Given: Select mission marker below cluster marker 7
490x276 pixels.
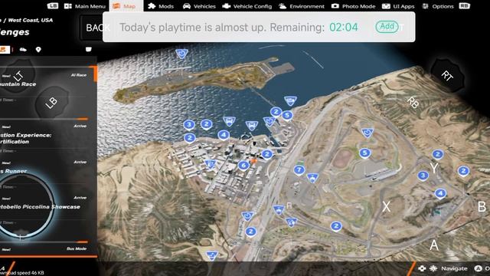Looking at the screenshot, I should [312, 178].
